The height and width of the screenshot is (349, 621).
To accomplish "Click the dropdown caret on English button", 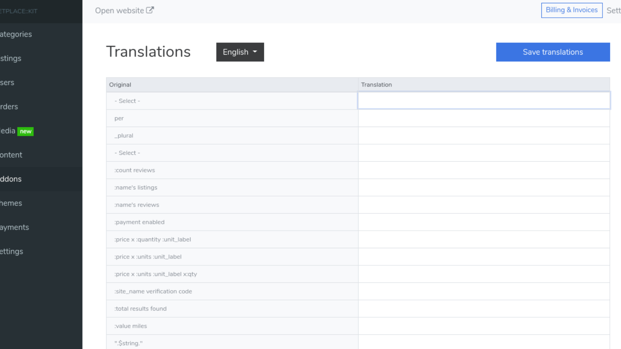I will 255,52.
